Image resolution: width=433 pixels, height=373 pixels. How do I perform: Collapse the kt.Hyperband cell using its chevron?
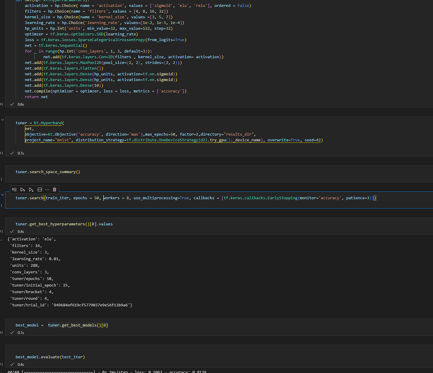(3, 120)
